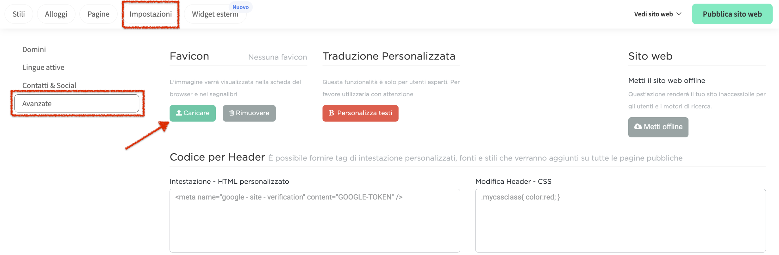Open the Impostazioni tab
The height and width of the screenshot is (255, 779).
pos(150,14)
